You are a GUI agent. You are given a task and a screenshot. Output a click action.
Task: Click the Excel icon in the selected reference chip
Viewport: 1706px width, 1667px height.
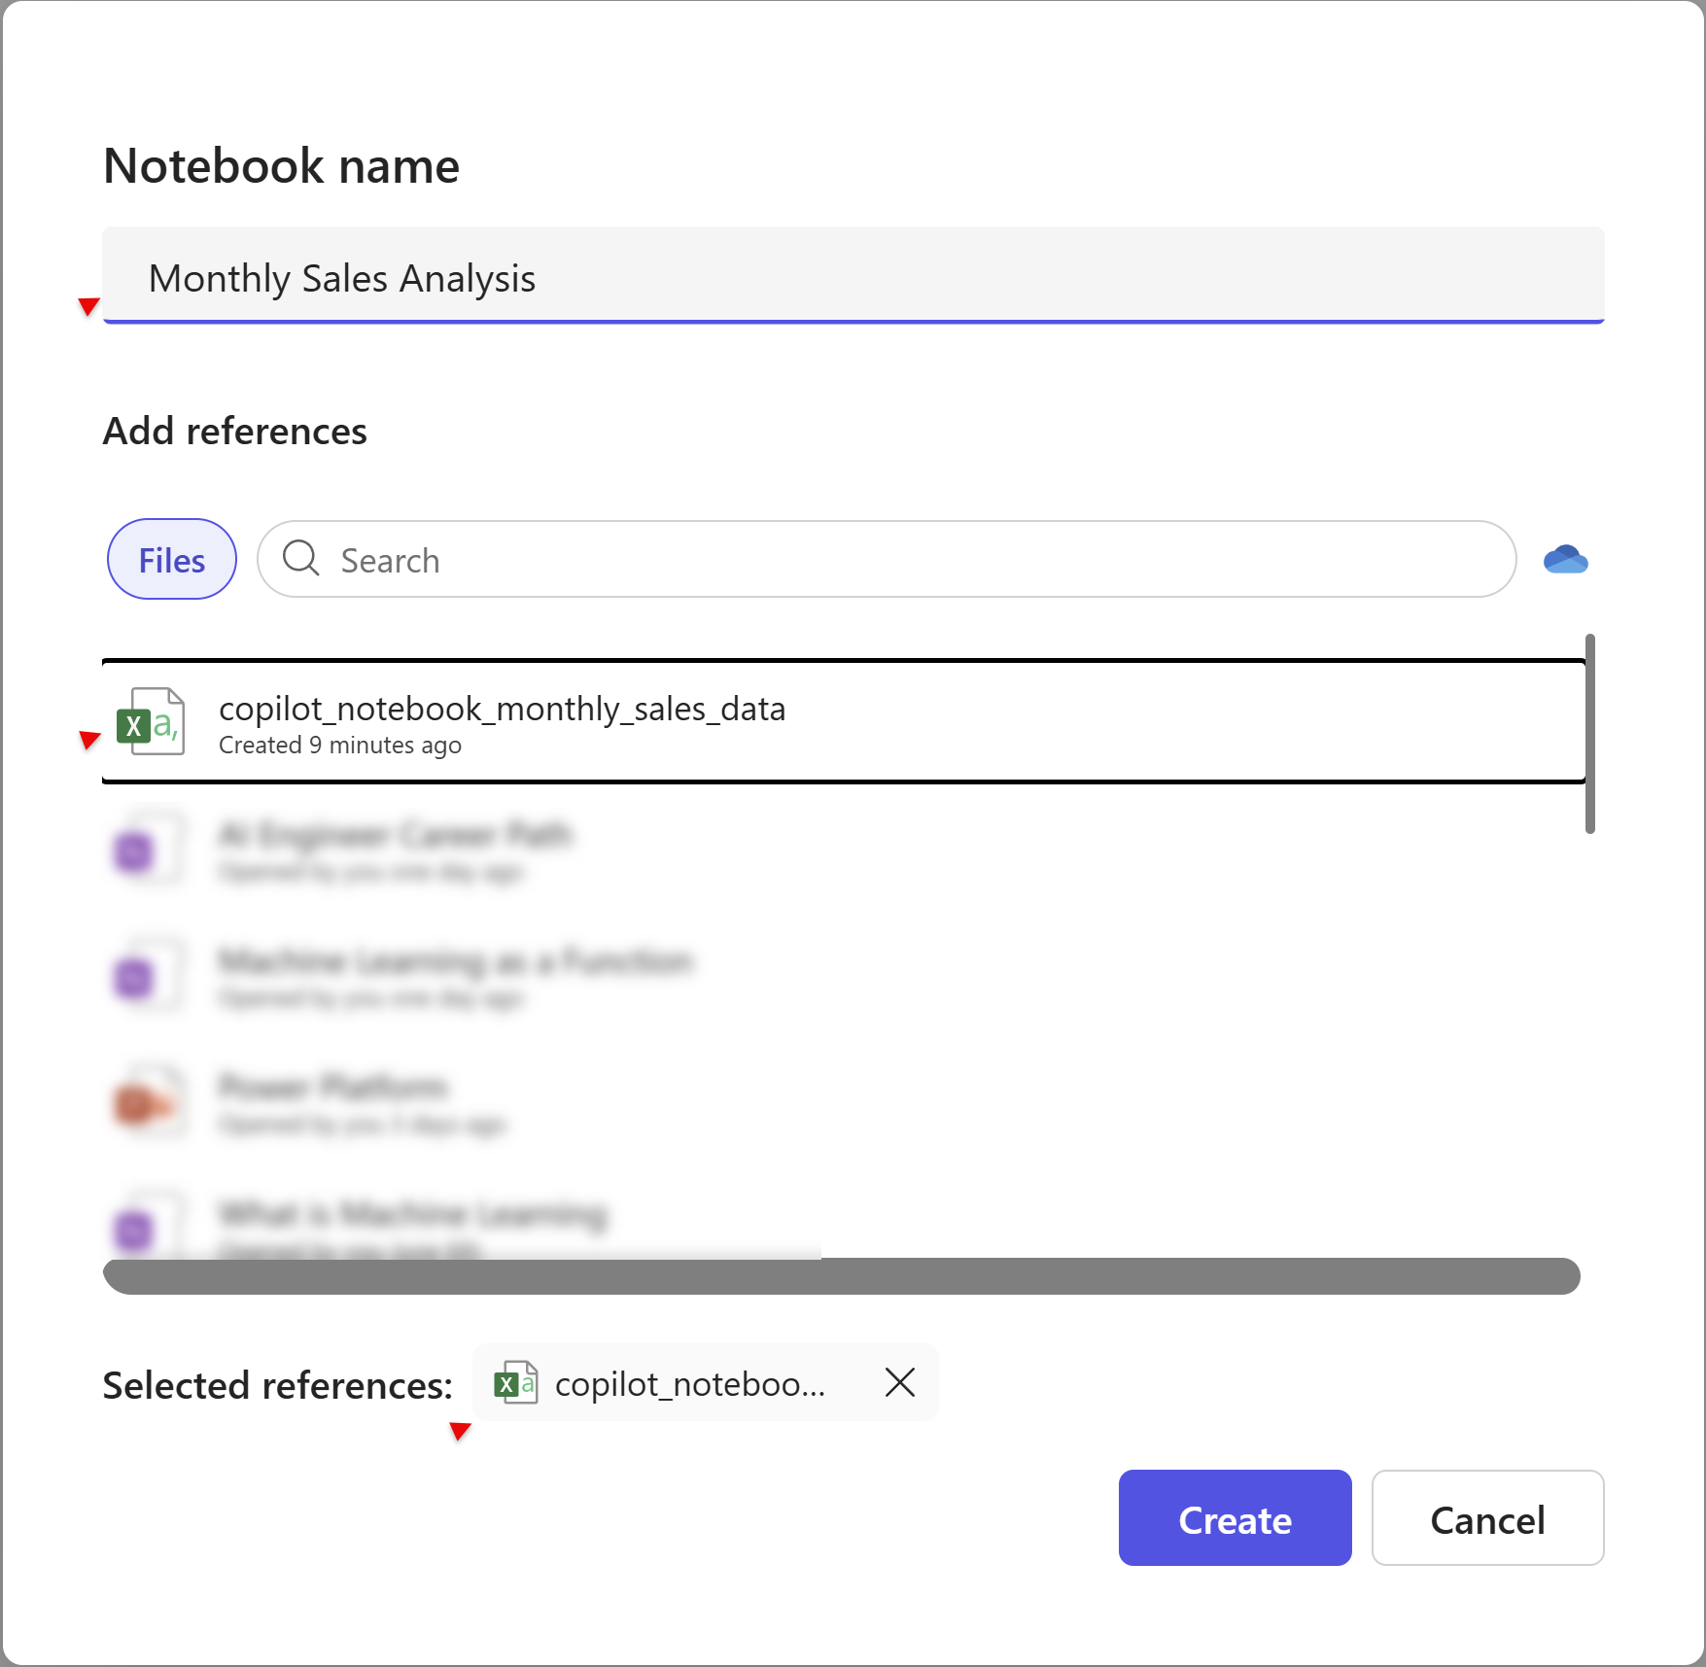pyautogui.click(x=516, y=1383)
